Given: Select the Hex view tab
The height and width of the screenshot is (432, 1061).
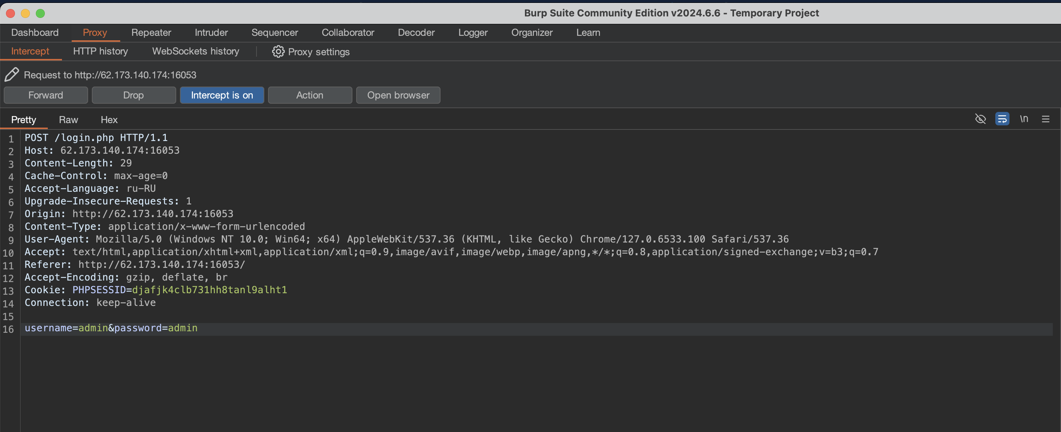Looking at the screenshot, I should coord(109,120).
